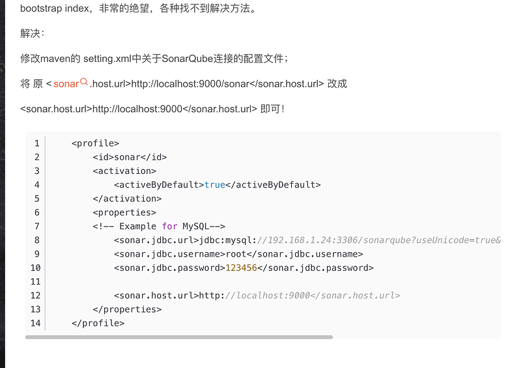Click the orange sonar search keyword link

coord(66,84)
